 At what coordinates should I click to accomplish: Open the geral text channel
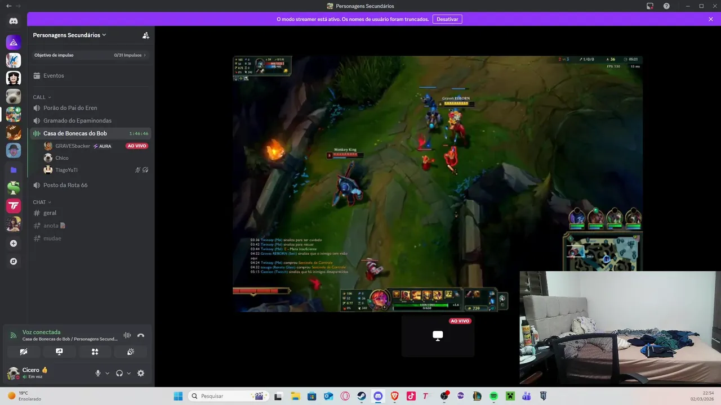pos(90,213)
